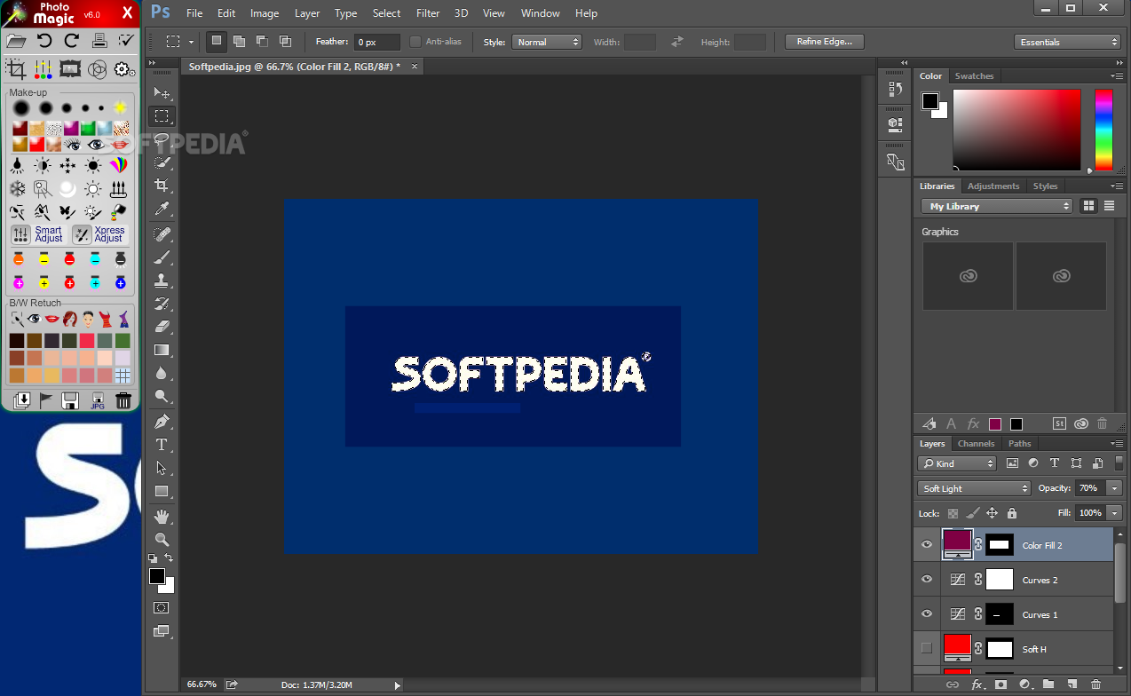Toggle lock all padlock in Layers panel
Screen dimensions: 1131x696
pyautogui.click(x=1012, y=513)
